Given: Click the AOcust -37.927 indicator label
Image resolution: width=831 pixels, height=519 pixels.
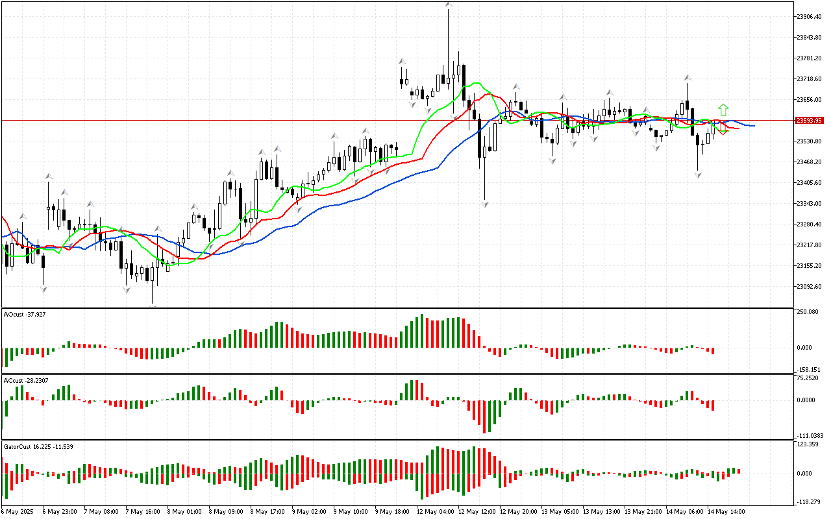Looking at the screenshot, I should pos(25,314).
